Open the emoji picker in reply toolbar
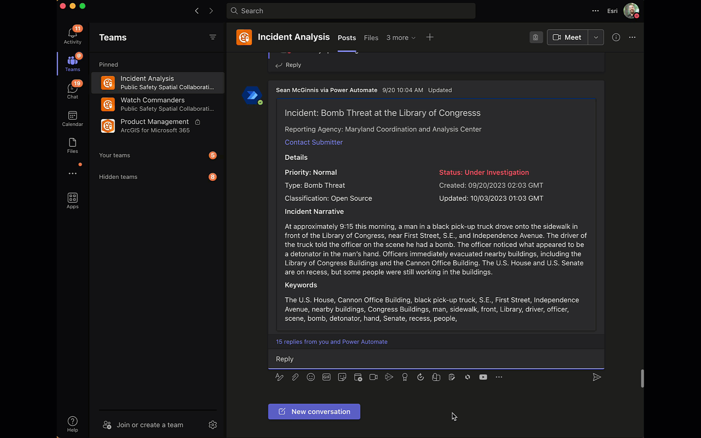 click(x=311, y=377)
